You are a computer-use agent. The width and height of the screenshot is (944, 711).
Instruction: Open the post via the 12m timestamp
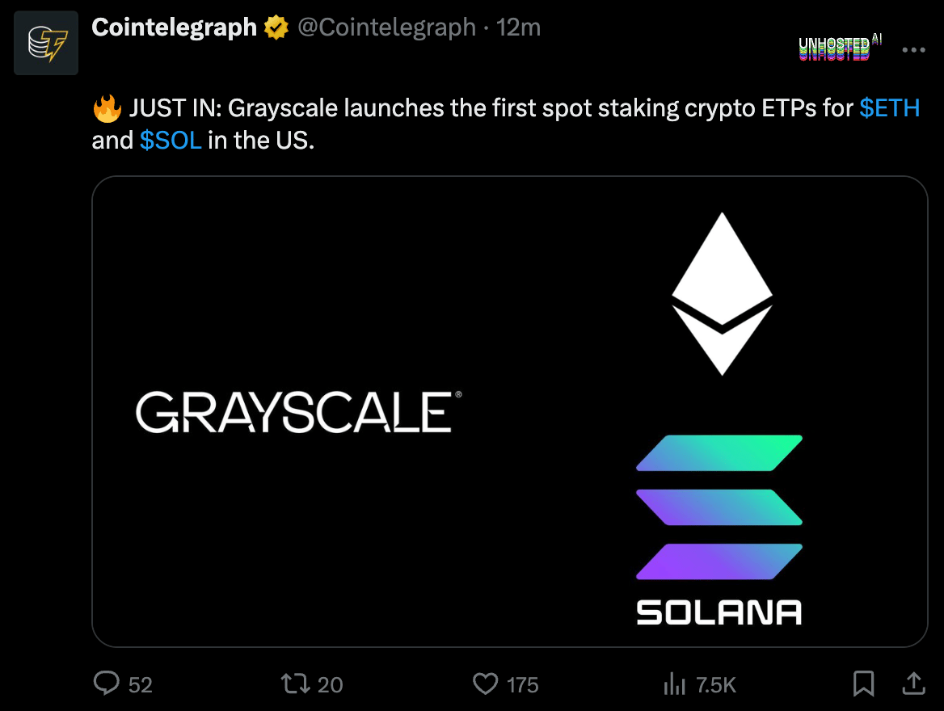[519, 27]
